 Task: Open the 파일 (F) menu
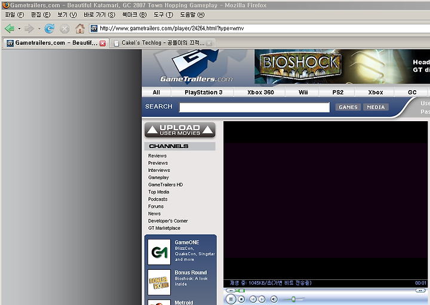[x=14, y=15]
